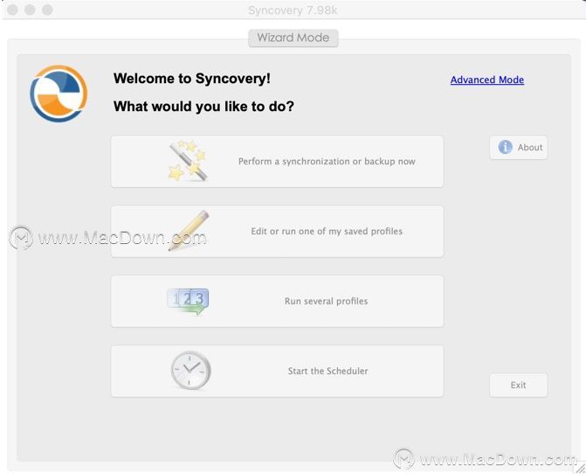
Task: Select the Wizard Mode tab
Action: point(293,38)
